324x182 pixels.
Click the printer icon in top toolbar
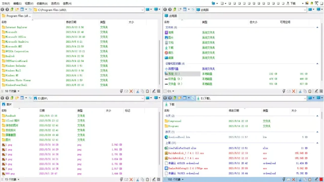click(307, 3)
